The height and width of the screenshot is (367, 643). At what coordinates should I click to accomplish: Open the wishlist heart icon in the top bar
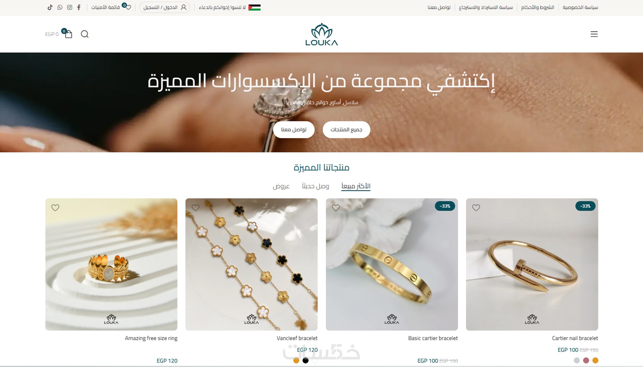pos(128,7)
